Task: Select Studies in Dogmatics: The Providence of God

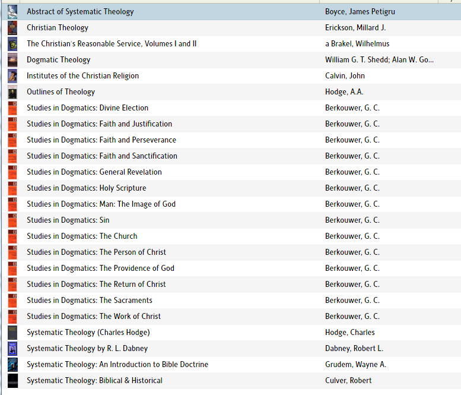Action: click(100, 268)
